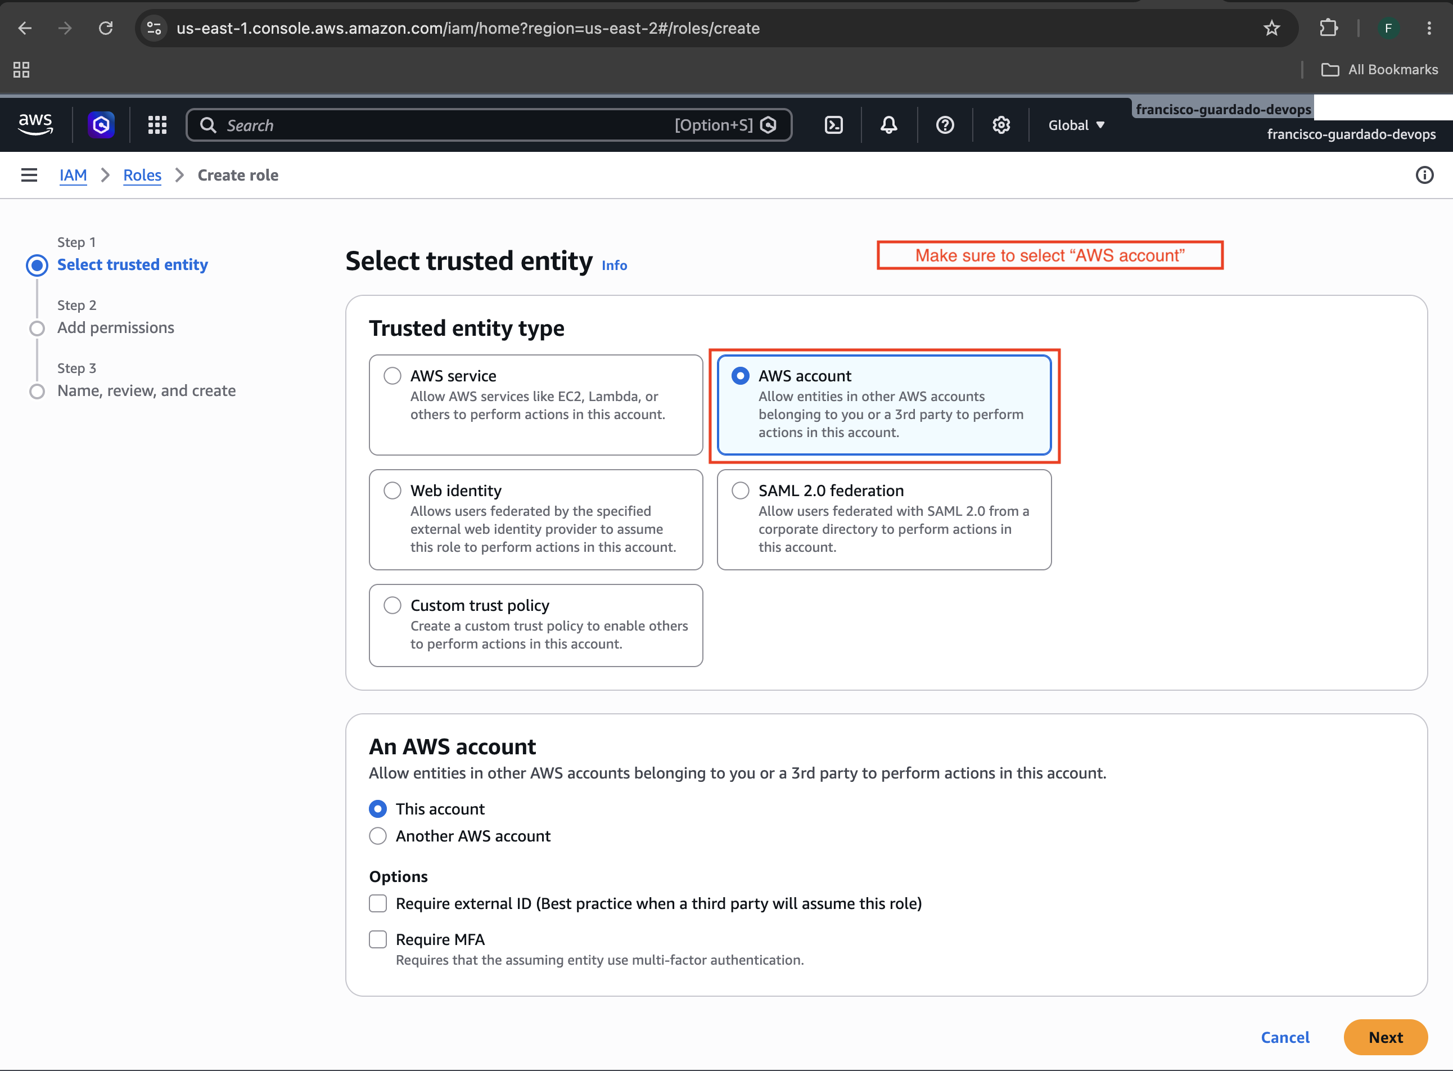Select the Custom trust policy radio option

click(x=392, y=605)
